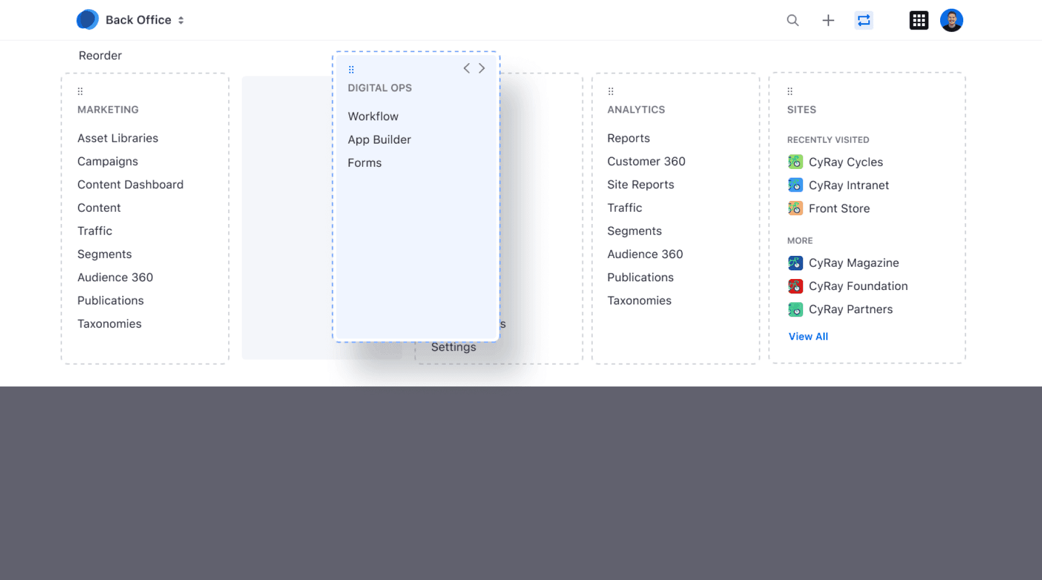Screen dimensions: 1042x580
Task: Open Customer 360 under Analytics
Action: pos(646,161)
